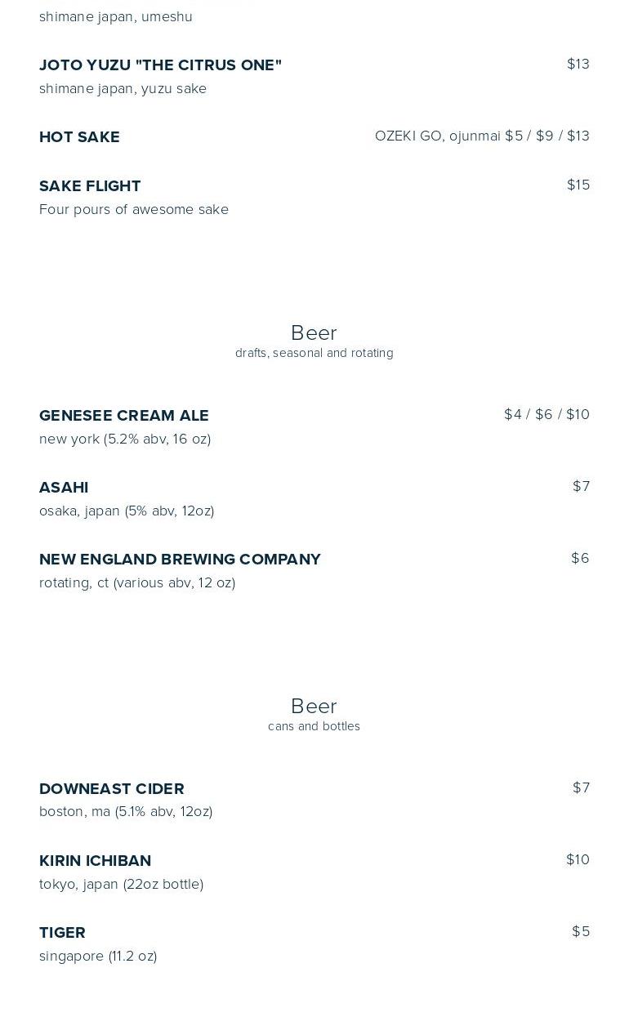This screenshot has width=629, height=1017.
Task: Select the ASAHI beer item
Action: (64, 488)
